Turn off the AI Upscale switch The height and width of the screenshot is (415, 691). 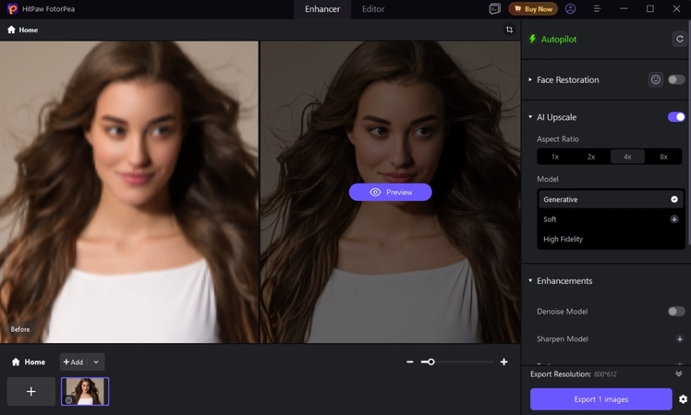pyautogui.click(x=676, y=117)
